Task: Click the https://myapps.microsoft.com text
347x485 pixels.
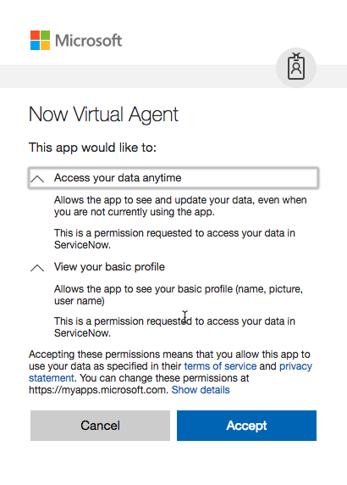Action: pyautogui.click(x=97, y=390)
